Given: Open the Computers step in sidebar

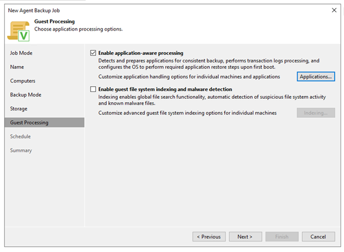Looking at the screenshot, I should (23, 81).
